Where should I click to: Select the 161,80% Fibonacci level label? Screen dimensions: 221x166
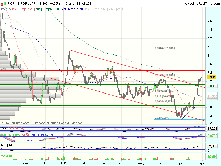tap(165, 48)
